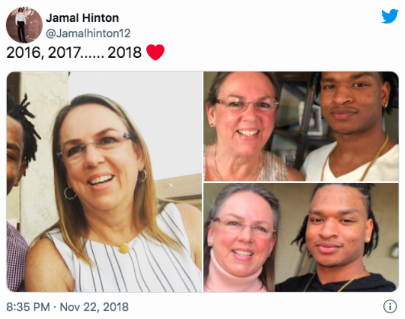Click the 8:35 PM time text
The image size is (405, 319).
point(28,307)
